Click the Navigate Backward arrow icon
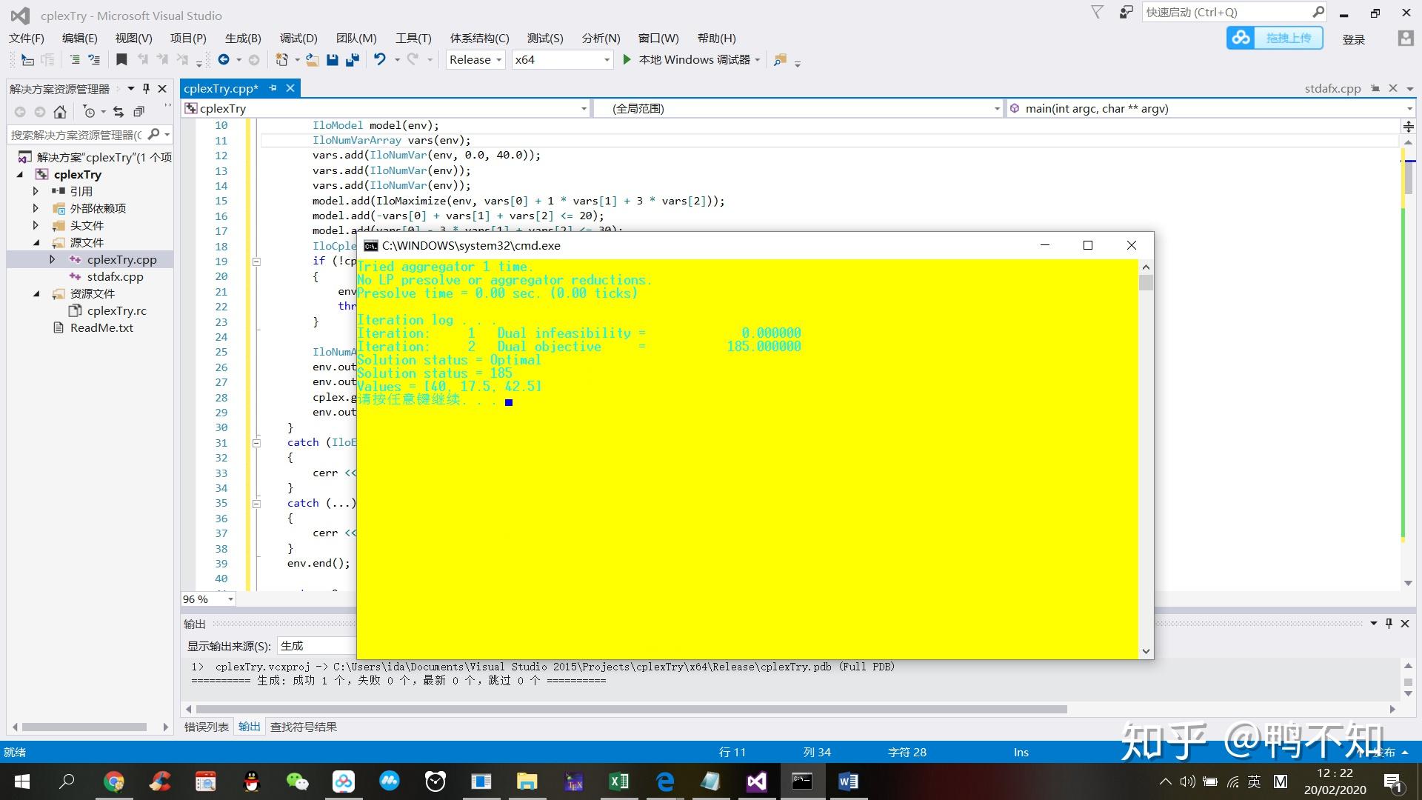1422x800 pixels. (x=224, y=60)
